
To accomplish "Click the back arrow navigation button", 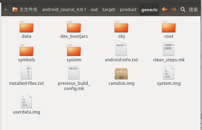I will click(x=165, y=9).
